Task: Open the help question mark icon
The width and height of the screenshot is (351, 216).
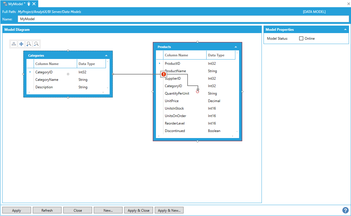Action: [x=345, y=210]
